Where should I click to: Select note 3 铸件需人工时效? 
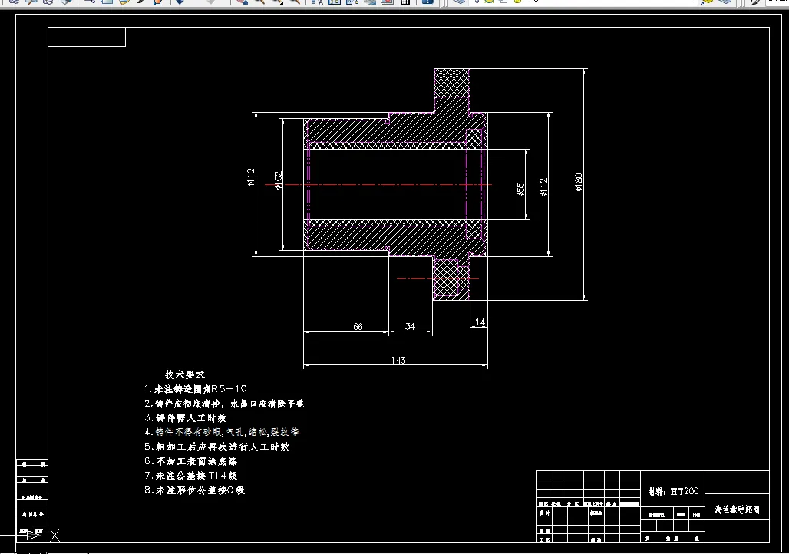click(x=185, y=417)
